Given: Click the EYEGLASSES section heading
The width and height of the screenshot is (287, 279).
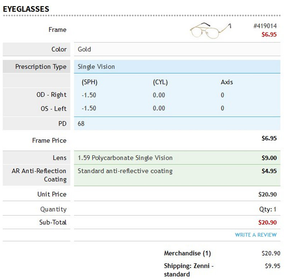Looking at the screenshot, I should pos(26,9).
